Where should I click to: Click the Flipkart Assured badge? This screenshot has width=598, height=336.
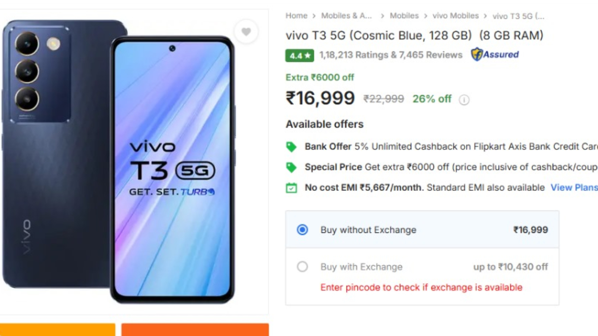(x=495, y=55)
